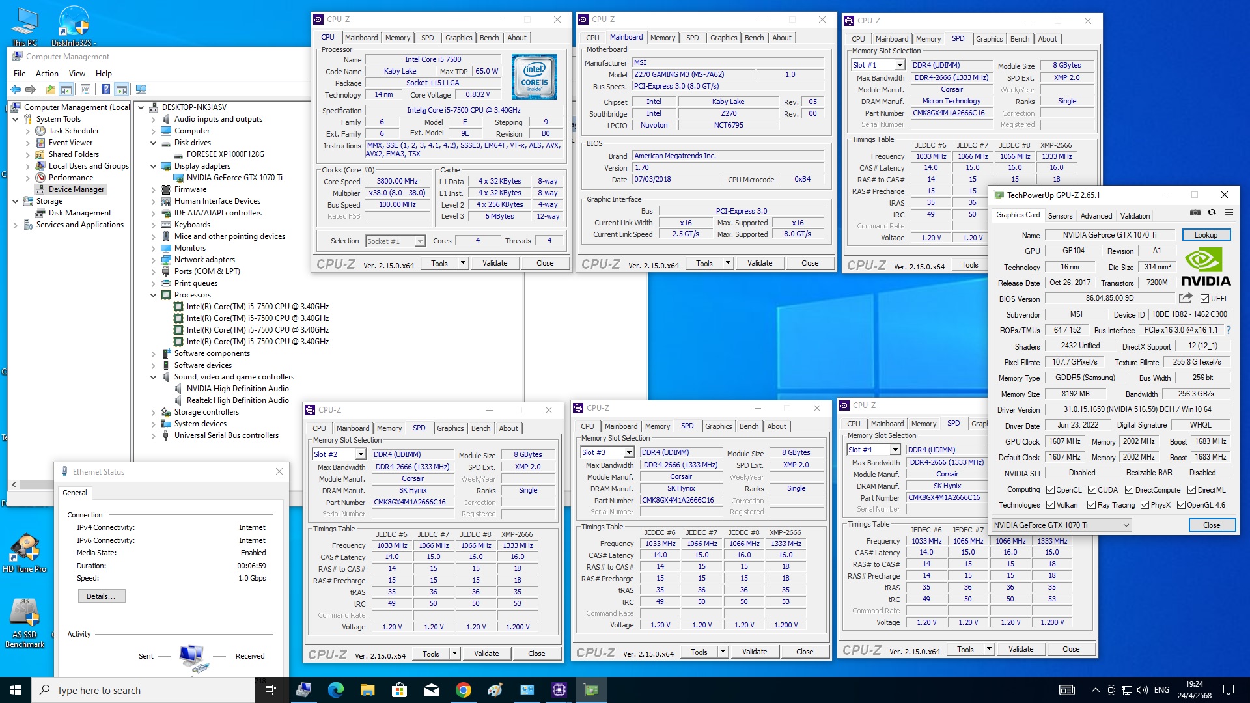
Task: Click the purple CPU-Z taskbar icon
Action: point(559,690)
